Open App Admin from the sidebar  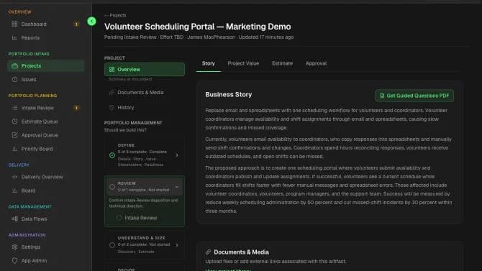tap(45, 260)
